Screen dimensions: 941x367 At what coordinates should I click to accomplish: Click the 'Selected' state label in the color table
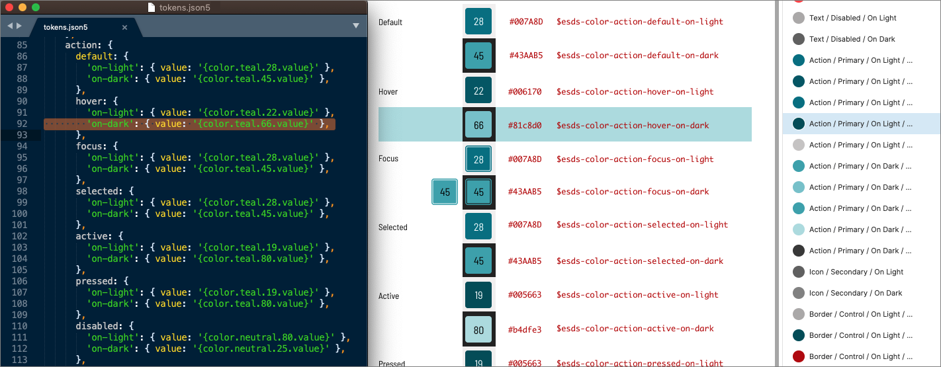click(393, 227)
